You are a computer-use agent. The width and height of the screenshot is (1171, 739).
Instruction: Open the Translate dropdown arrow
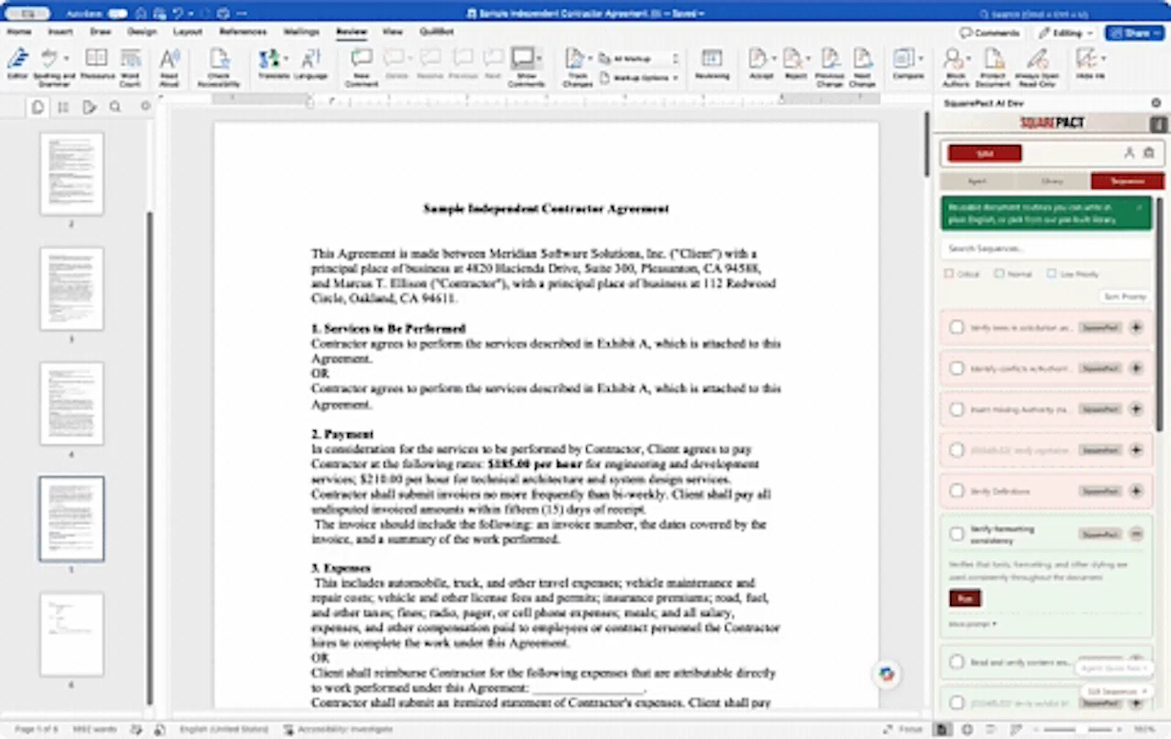285,59
